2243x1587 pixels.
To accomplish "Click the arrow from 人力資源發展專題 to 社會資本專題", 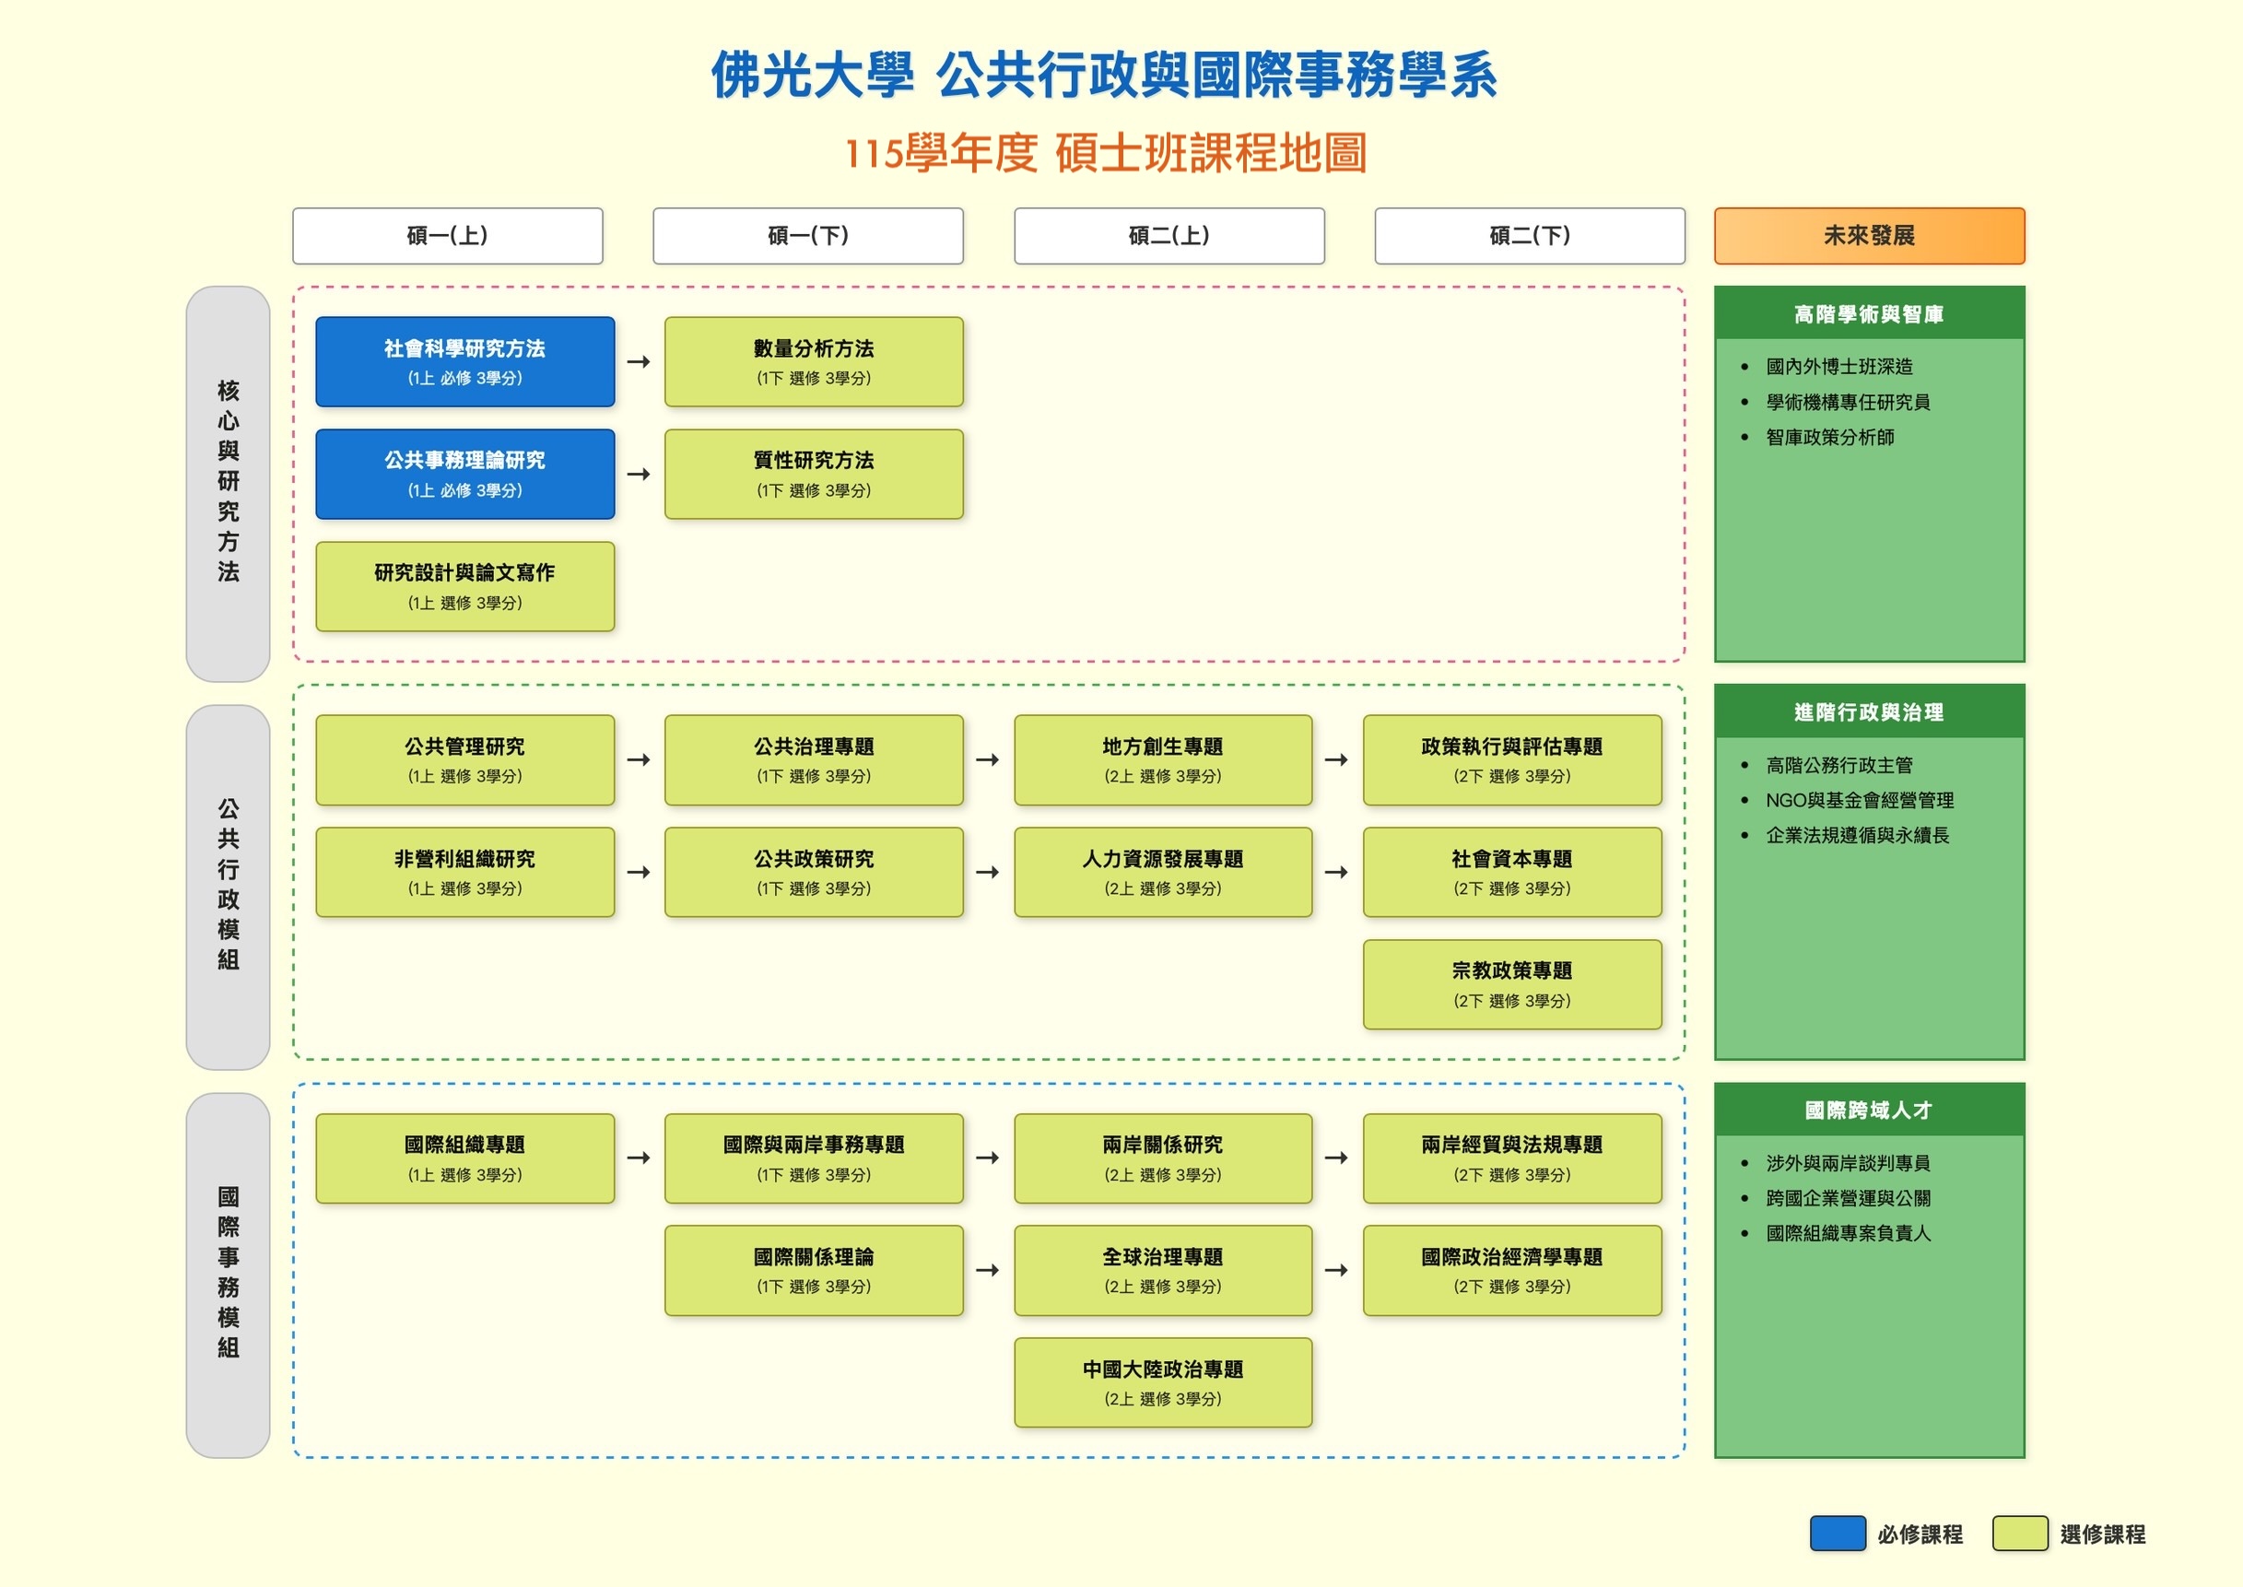I will (x=1338, y=872).
